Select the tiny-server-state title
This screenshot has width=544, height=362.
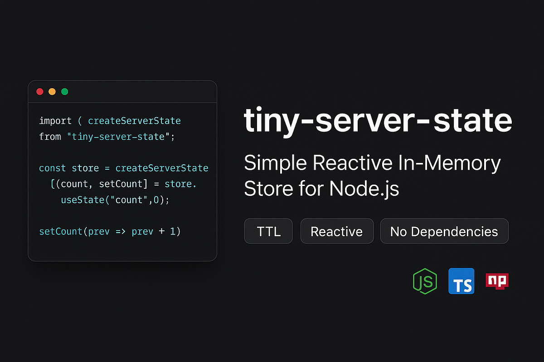[378, 121]
